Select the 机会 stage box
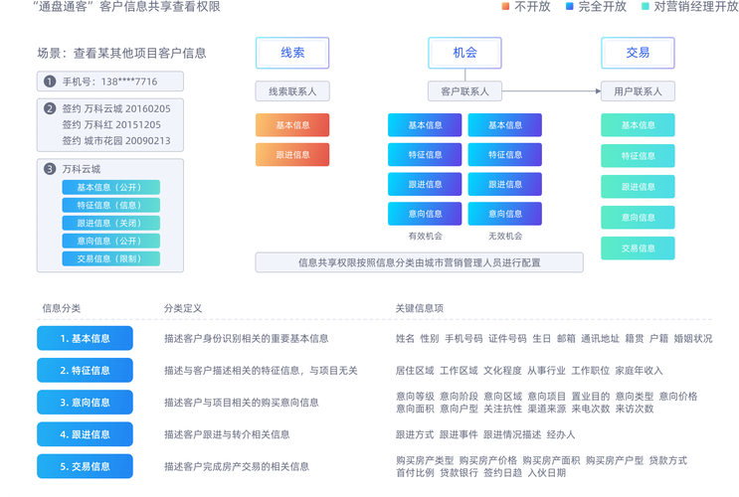739x497 pixels. (x=464, y=53)
